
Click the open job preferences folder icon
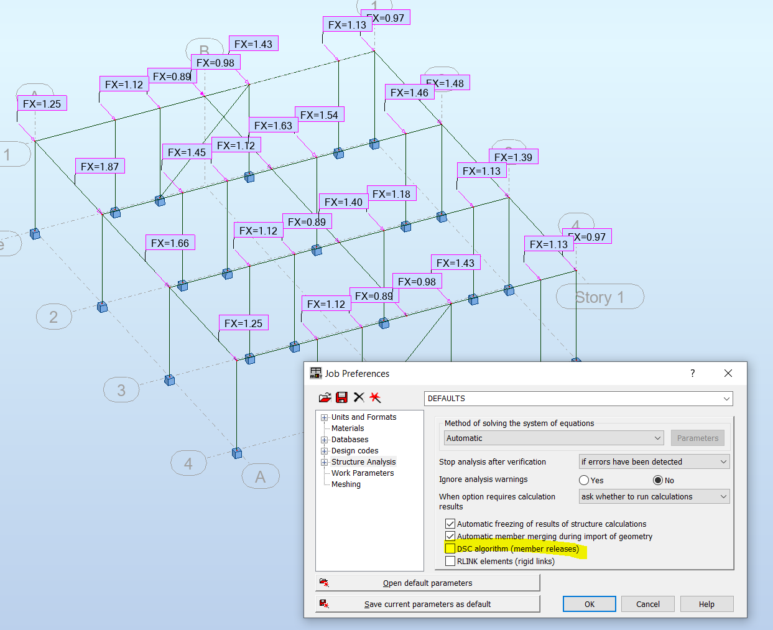click(x=325, y=397)
